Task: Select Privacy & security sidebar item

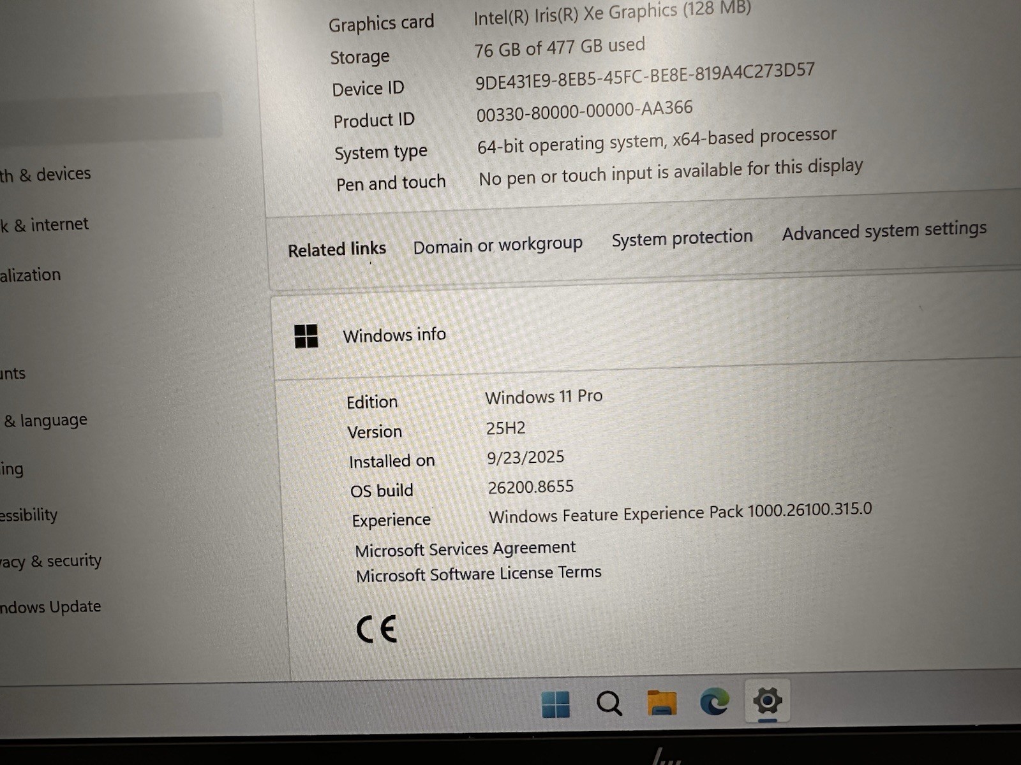Action: click(50, 561)
